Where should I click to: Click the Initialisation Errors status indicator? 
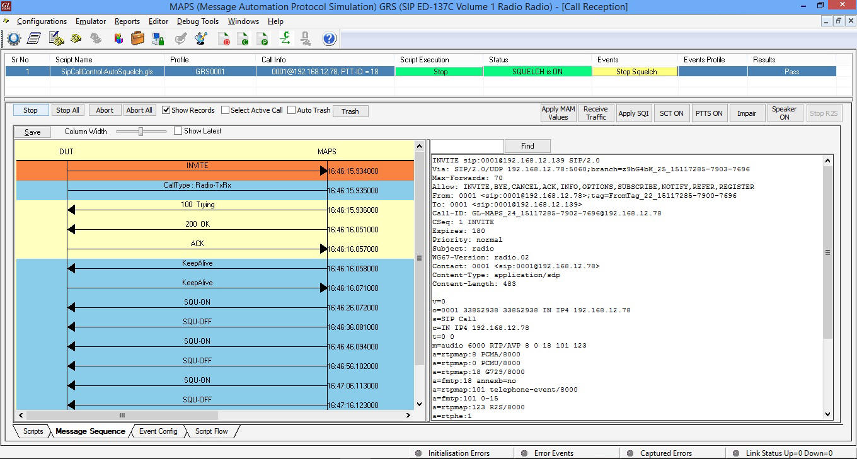[418, 453]
